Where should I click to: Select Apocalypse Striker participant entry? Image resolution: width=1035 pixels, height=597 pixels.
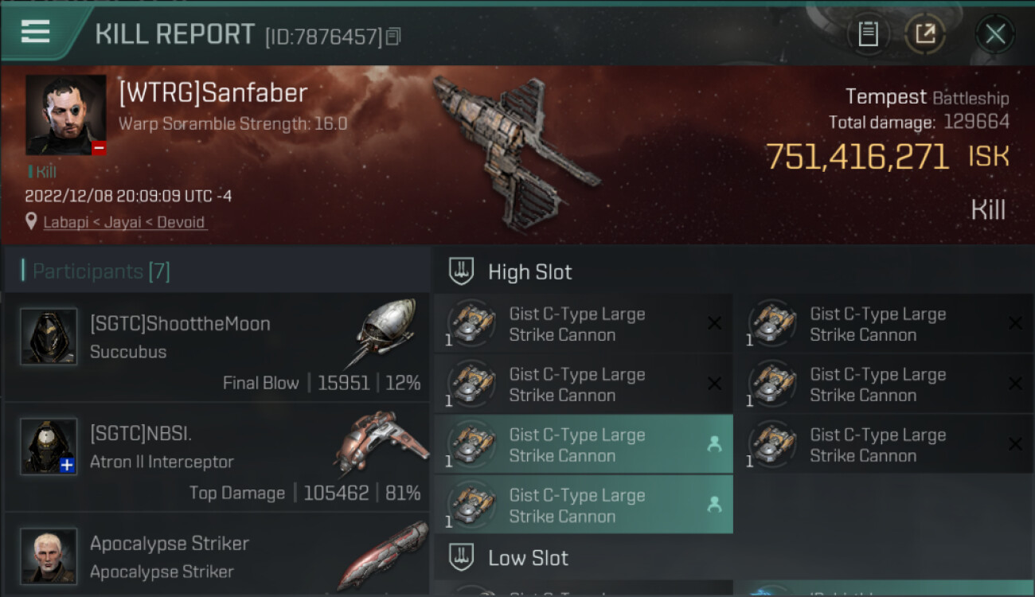click(217, 555)
